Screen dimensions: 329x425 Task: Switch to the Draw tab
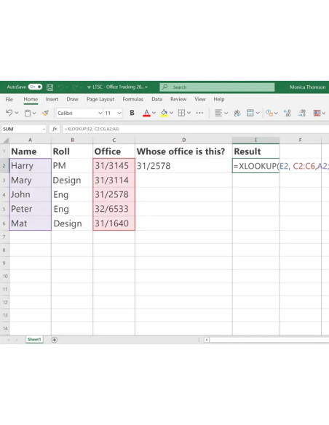point(72,99)
